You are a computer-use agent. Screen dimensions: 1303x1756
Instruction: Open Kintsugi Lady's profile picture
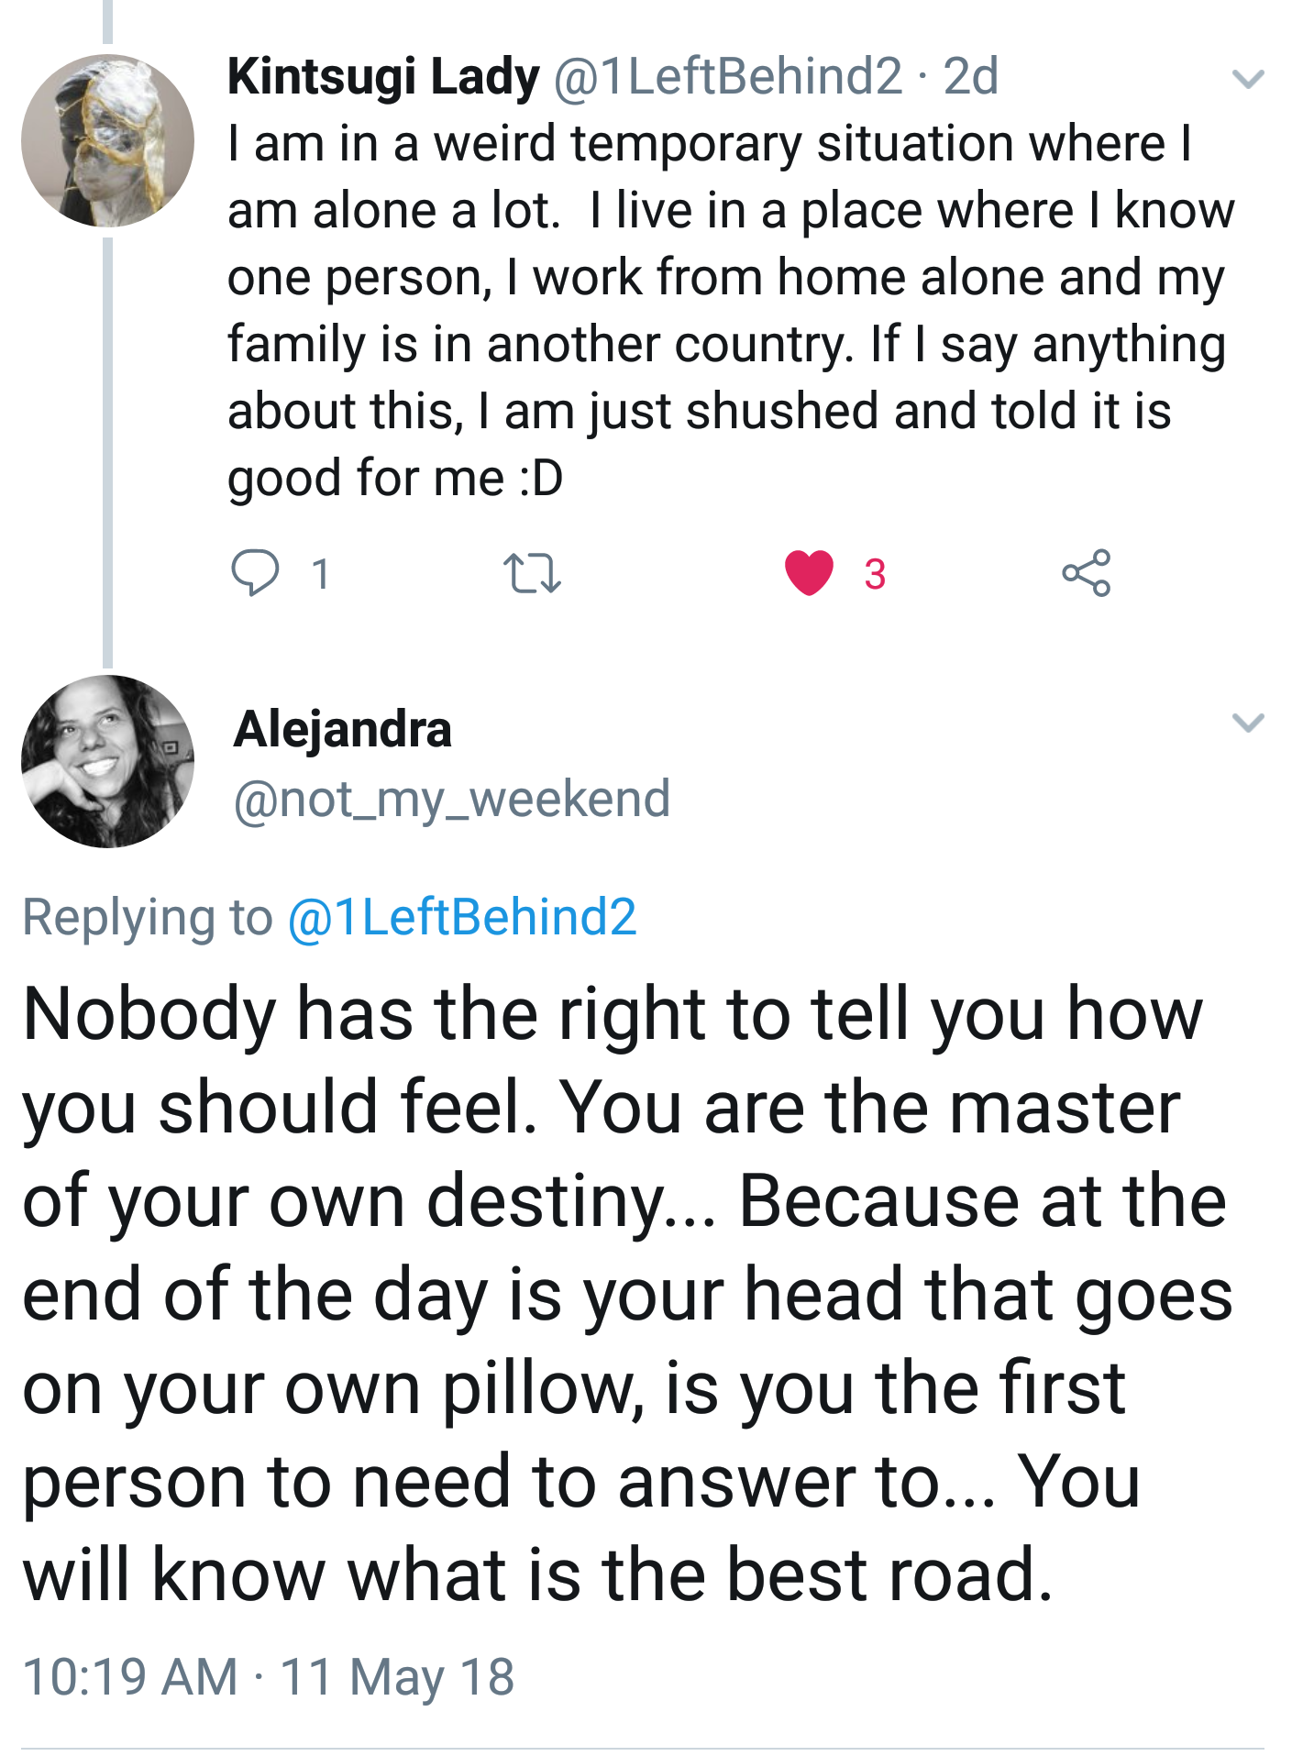(107, 141)
